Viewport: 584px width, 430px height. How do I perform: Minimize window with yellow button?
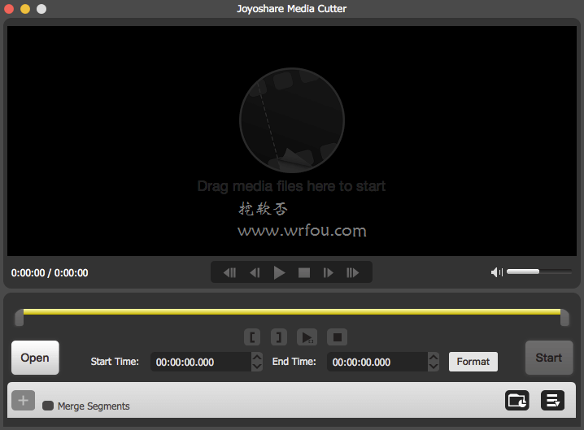25,9
